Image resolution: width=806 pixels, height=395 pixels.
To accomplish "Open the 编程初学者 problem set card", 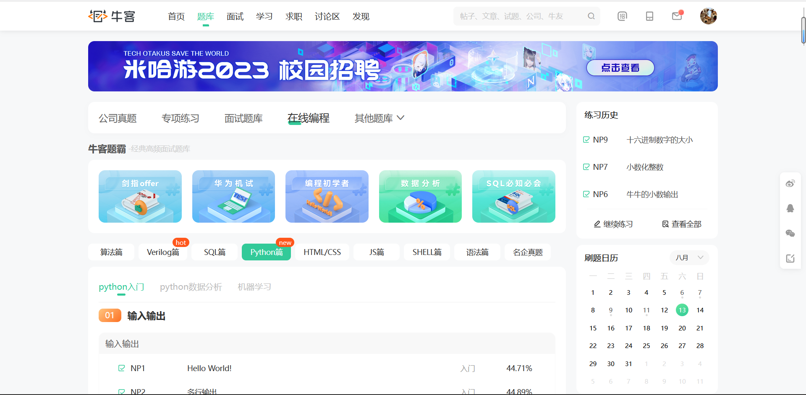I will pos(327,196).
